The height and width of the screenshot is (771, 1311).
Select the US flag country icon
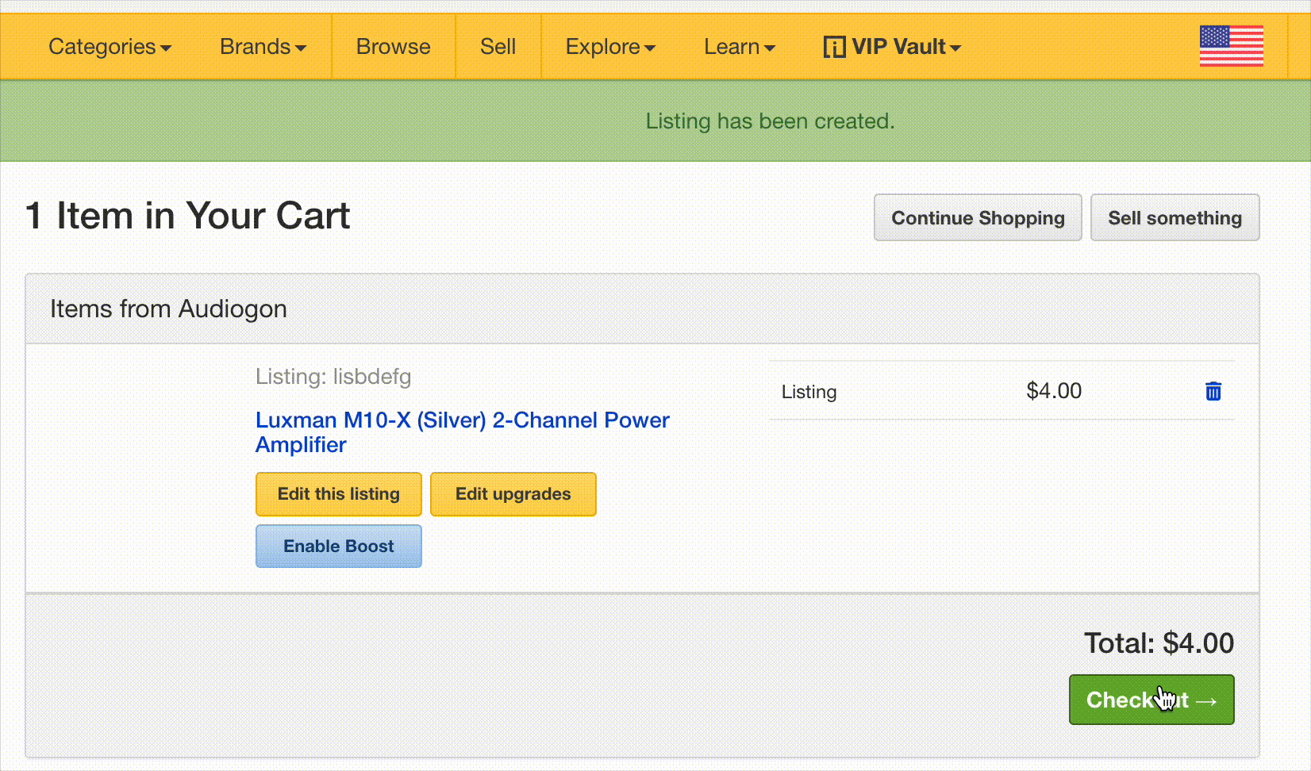click(x=1231, y=46)
